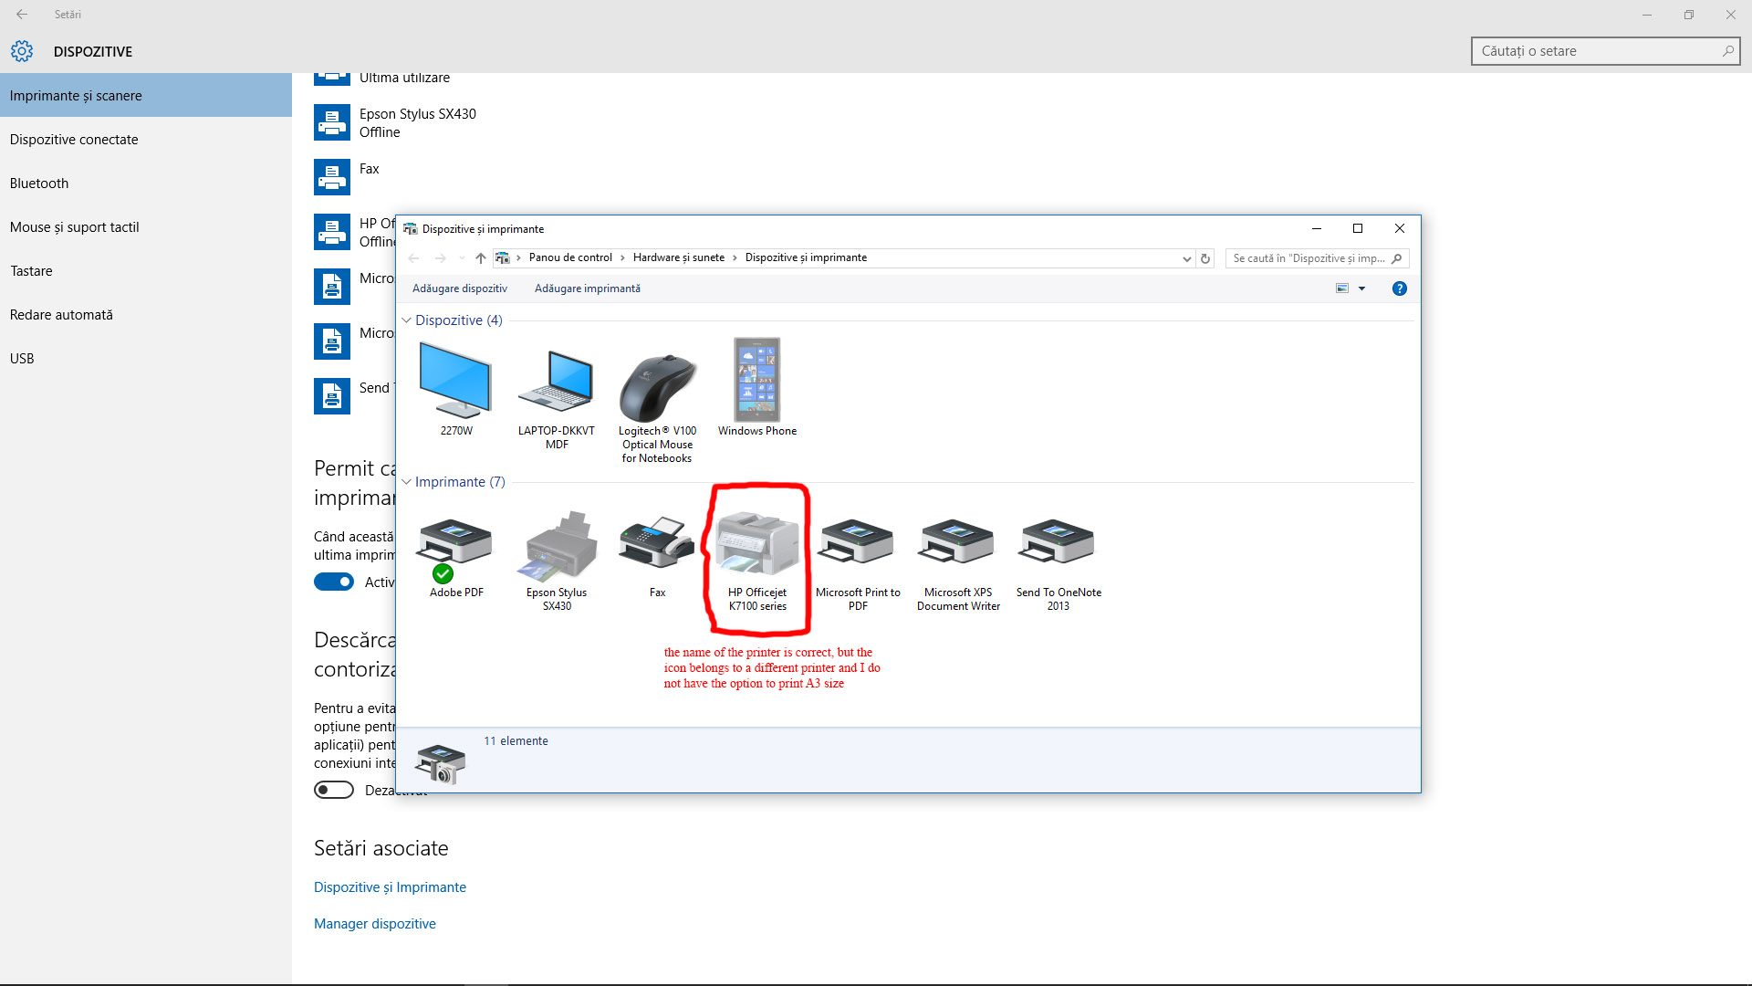
Task: Open the view options dropdown arrow
Action: 1361,288
